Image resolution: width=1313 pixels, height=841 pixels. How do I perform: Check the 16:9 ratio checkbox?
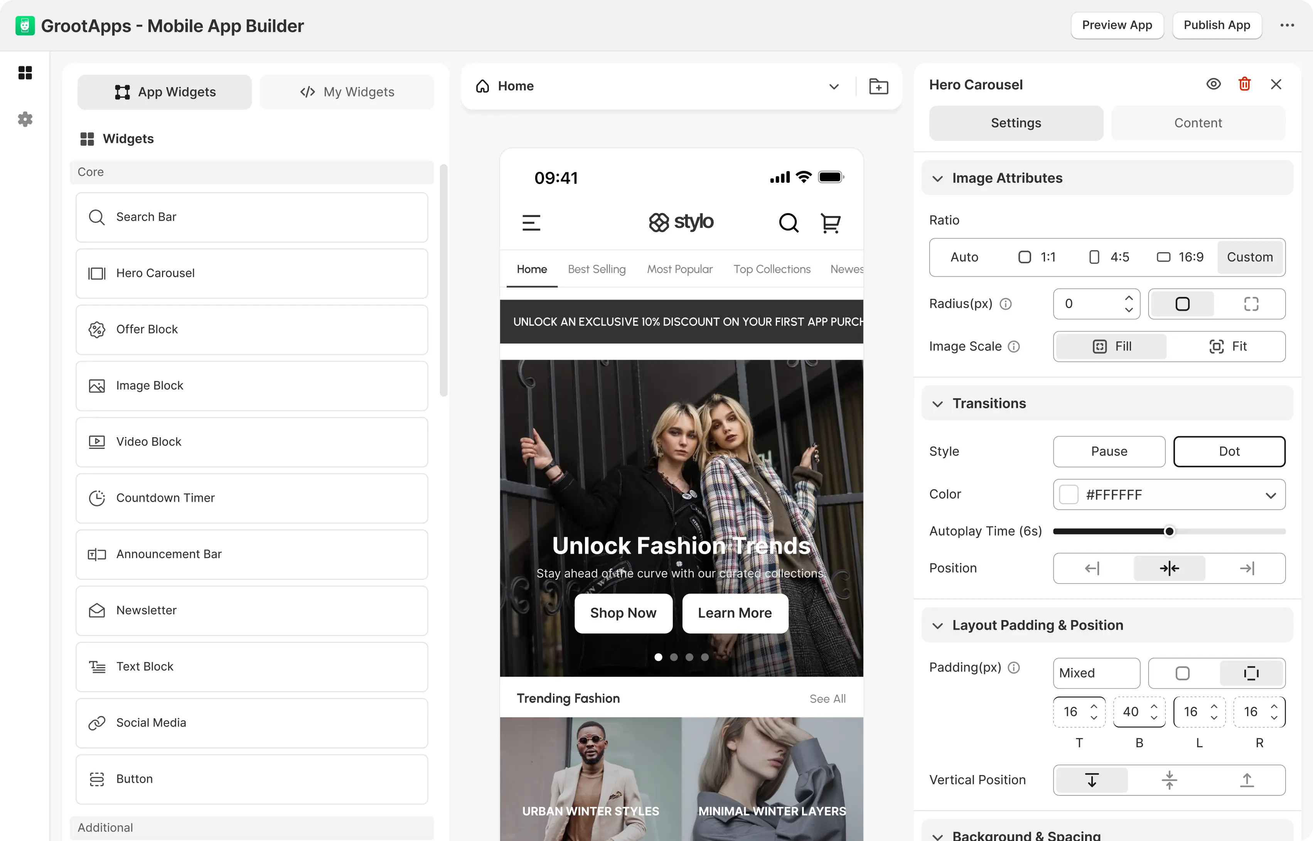click(x=1163, y=257)
